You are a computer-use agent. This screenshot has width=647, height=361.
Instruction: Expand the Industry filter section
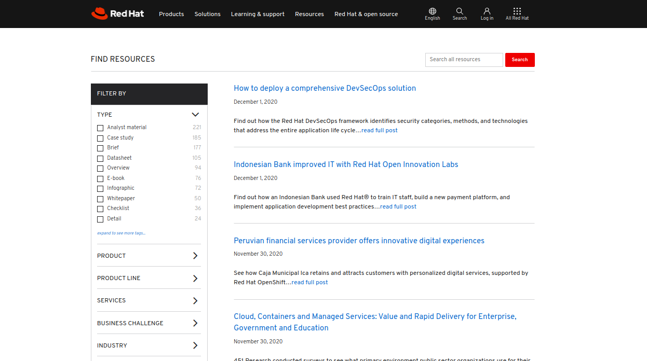point(195,345)
